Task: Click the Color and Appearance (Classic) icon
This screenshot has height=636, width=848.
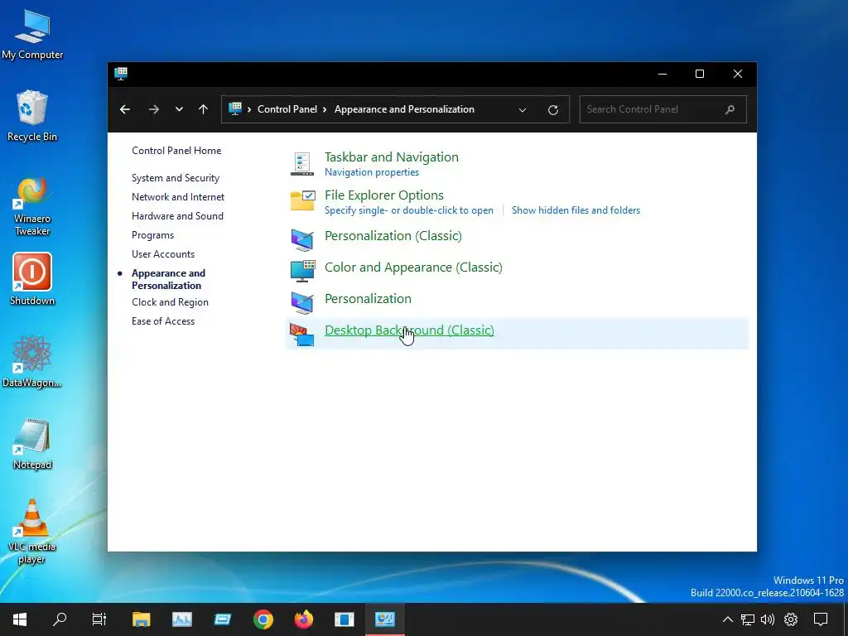Action: pyautogui.click(x=302, y=271)
